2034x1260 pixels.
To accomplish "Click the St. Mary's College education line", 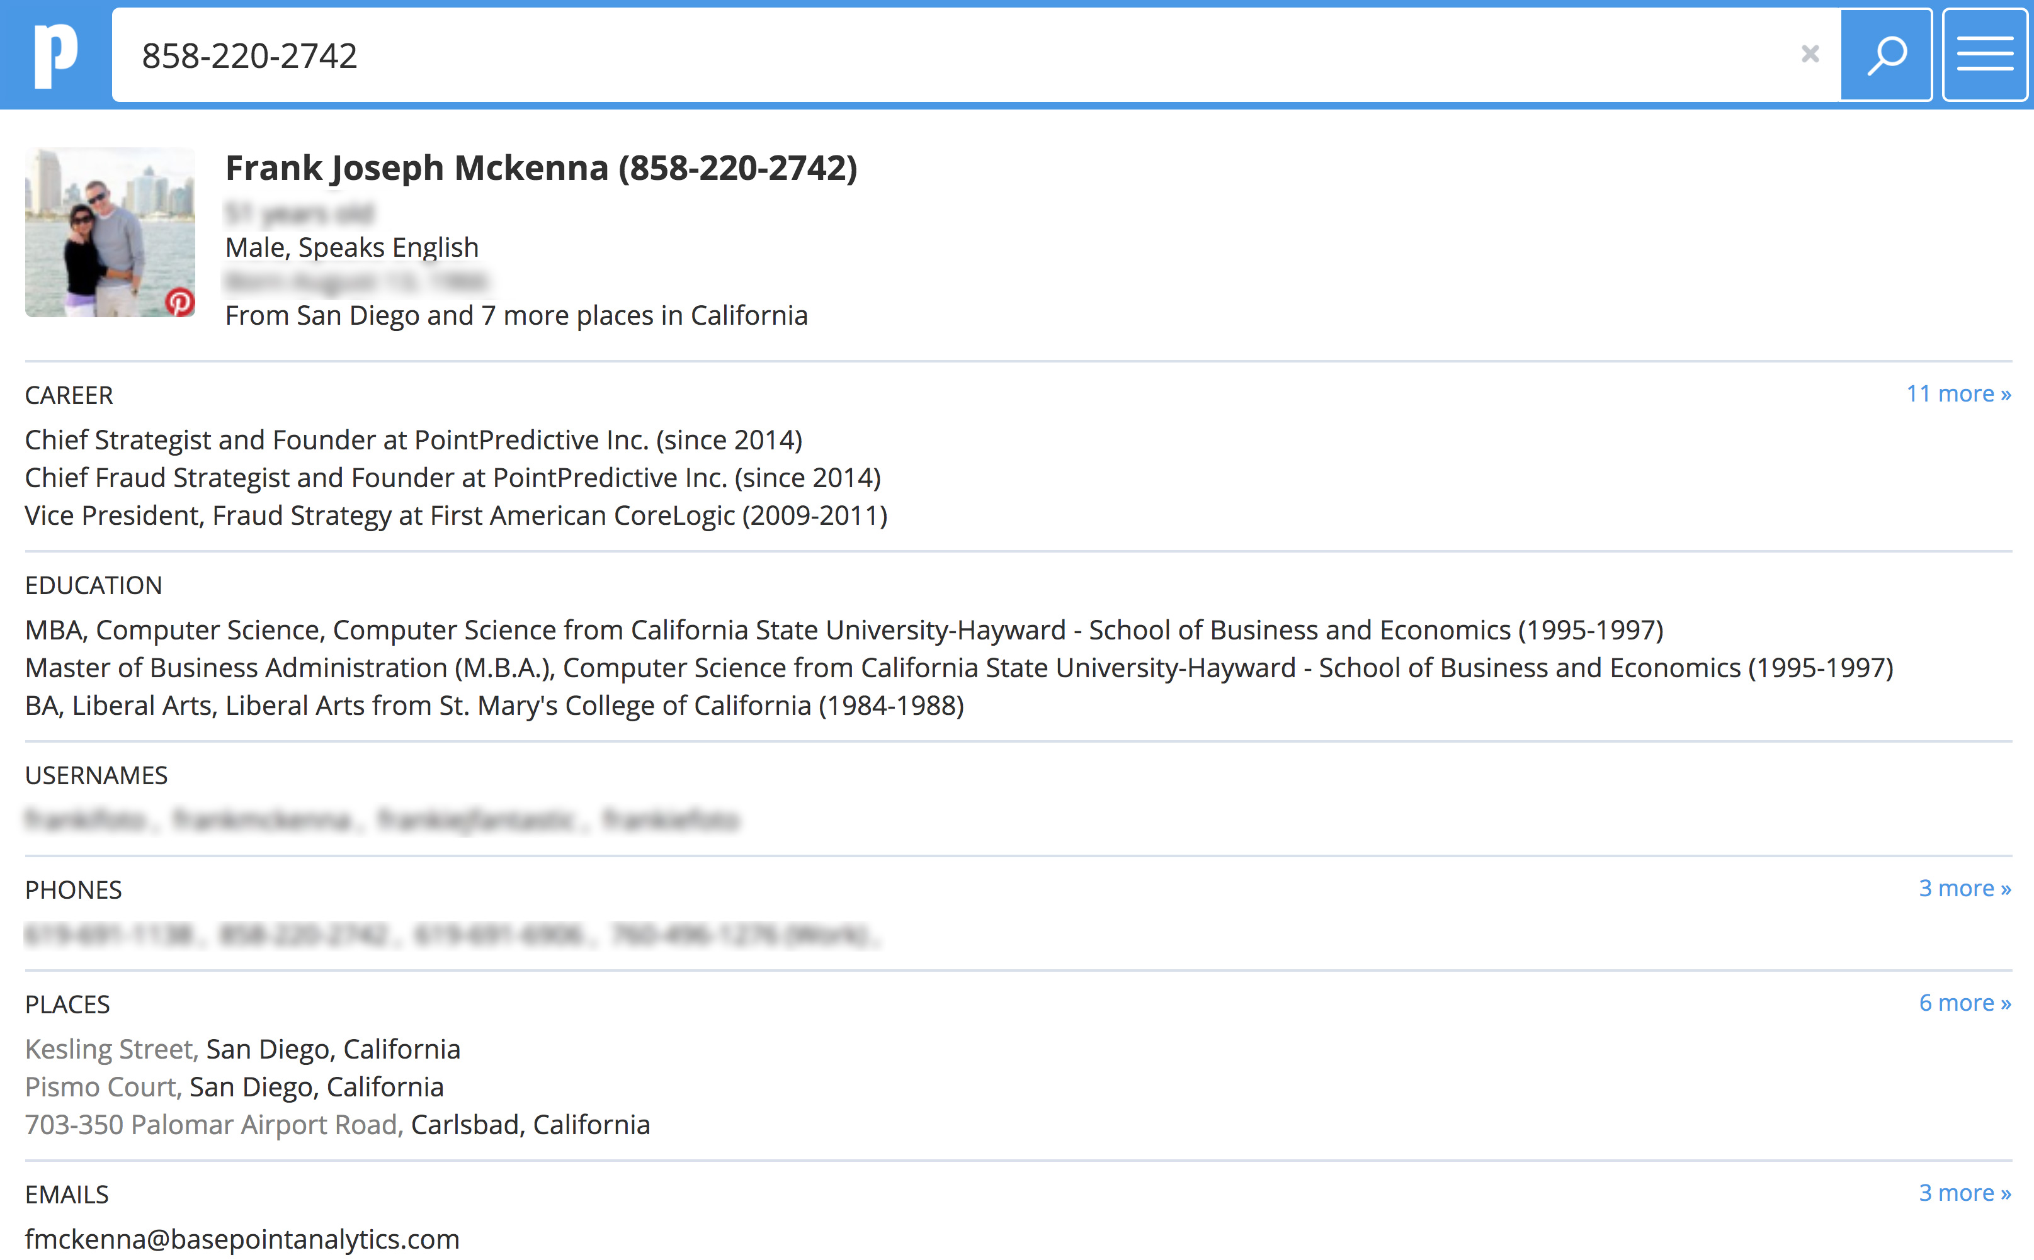I will click(x=494, y=706).
